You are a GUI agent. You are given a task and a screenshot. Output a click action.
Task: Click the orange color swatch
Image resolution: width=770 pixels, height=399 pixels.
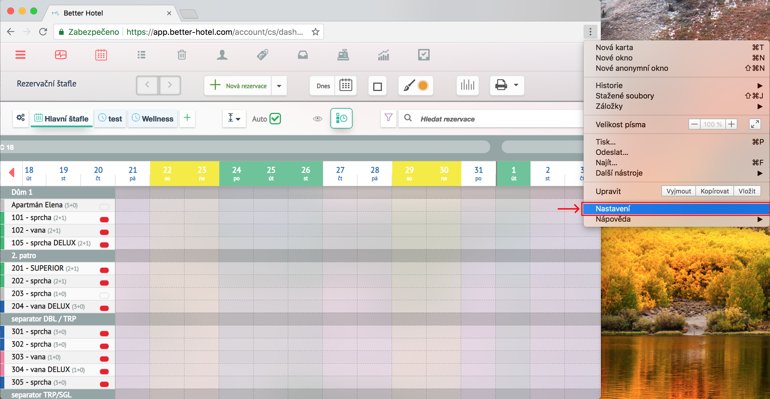pos(423,86)
